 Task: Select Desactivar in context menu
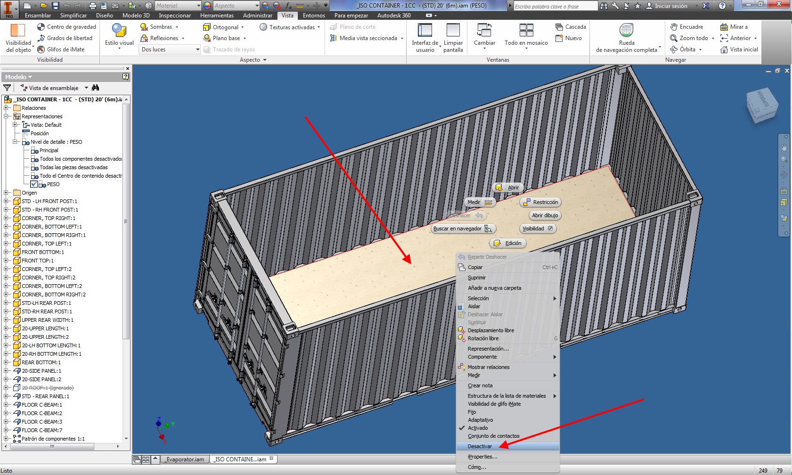click(x=507, y=446)
